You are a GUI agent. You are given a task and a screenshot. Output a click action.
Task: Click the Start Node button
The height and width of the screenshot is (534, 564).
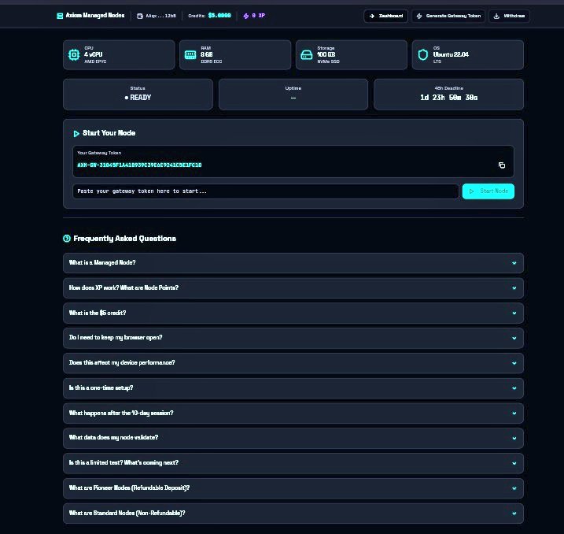pyautogui.click(x=488, y=191)
